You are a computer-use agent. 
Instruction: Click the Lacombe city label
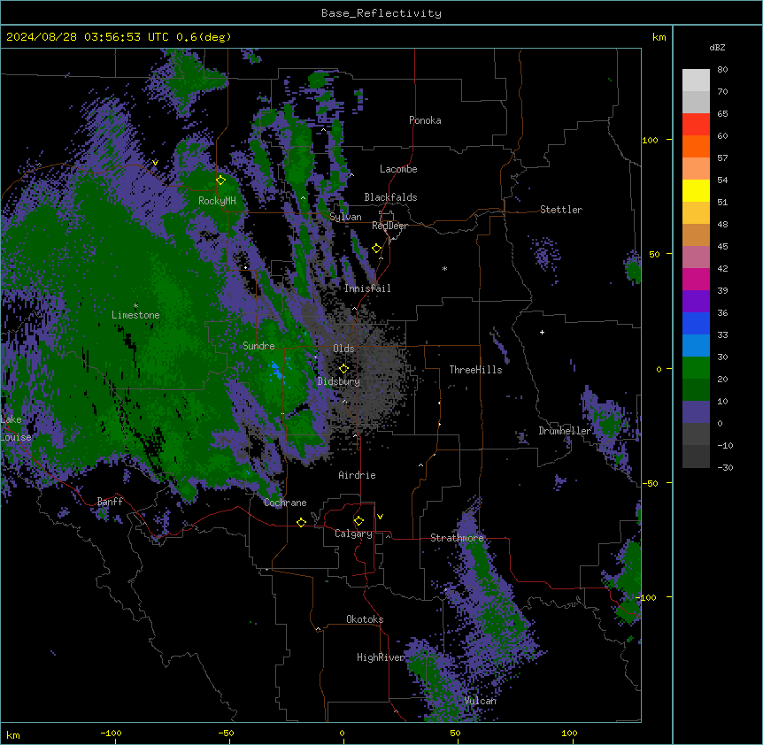[x=398, y=169]
